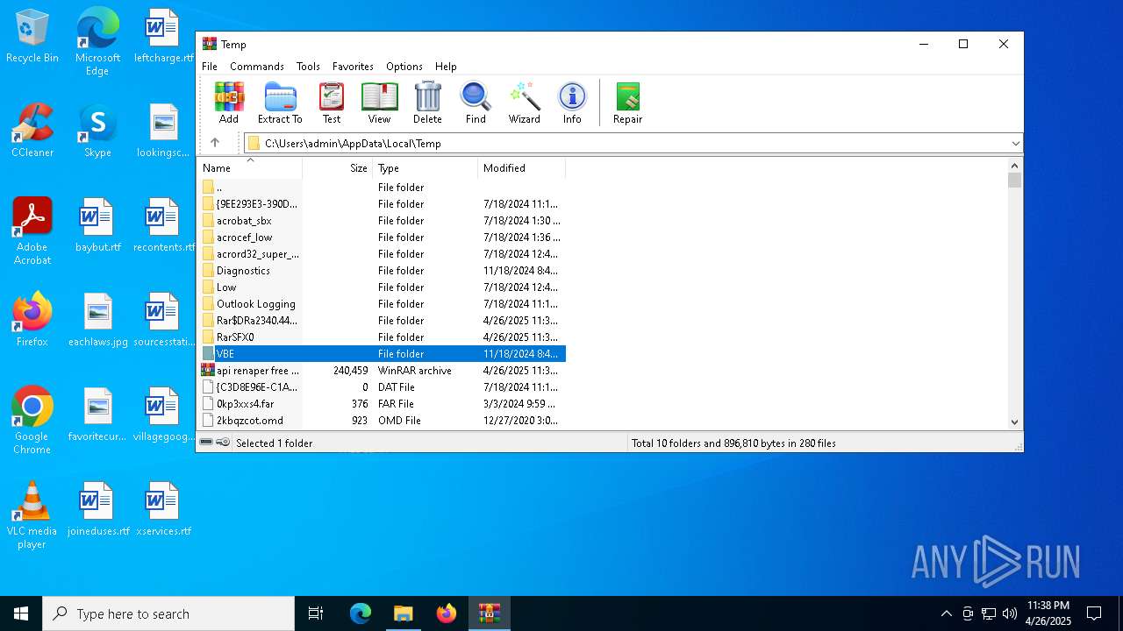1123x631 pixels.
Task: Click the password key icon in status bar
Action: point(223,443)
